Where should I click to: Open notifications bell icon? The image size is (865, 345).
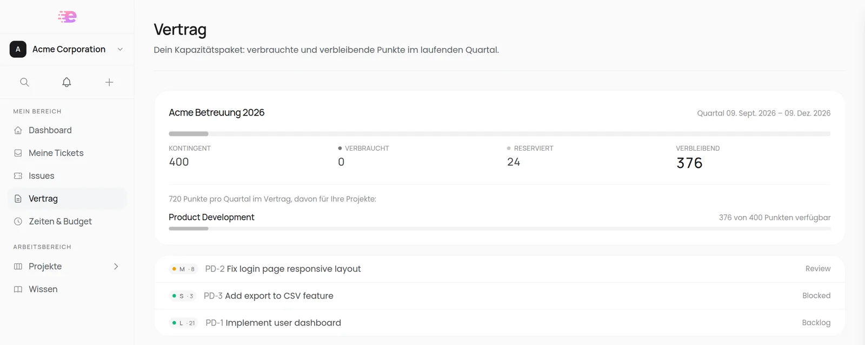click(x=66, y=82)
